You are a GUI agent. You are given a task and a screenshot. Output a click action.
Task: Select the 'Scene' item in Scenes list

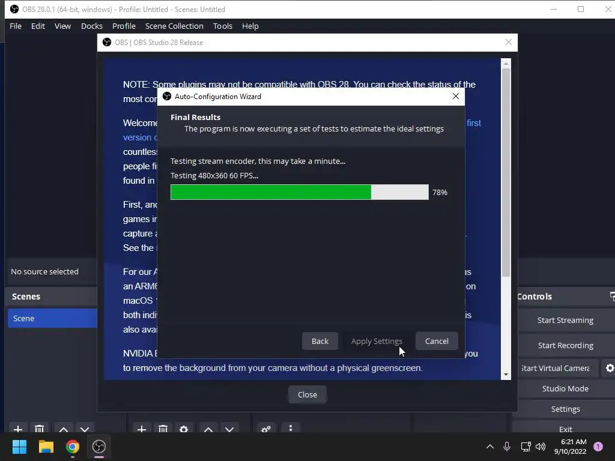pyautogui.click(x=52, y=318)
